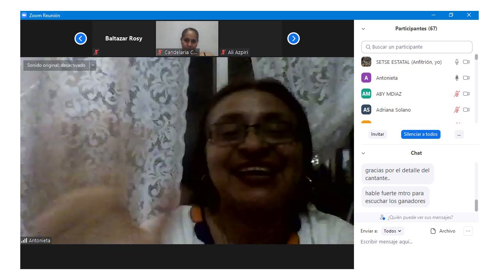Open participants more options ellipsis
The width and height of the screenshot is (499, 280).
tap(459, 134)
